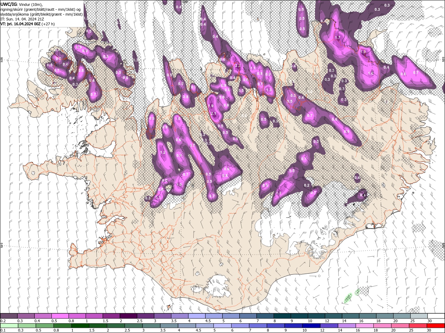Click the crimson swatch between 25 and 30, lower legend

click(418, 326)
